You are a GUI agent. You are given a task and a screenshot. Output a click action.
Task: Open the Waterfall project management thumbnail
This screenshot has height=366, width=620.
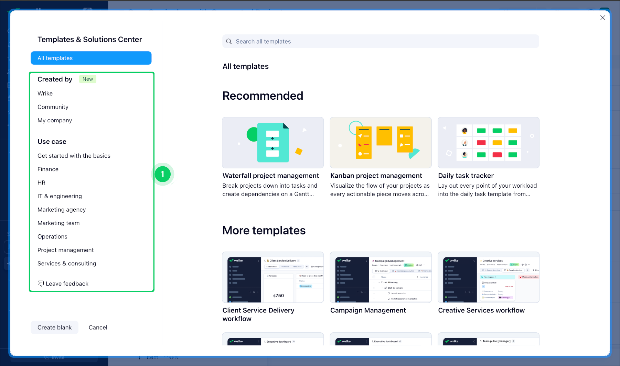coord(273,143)
